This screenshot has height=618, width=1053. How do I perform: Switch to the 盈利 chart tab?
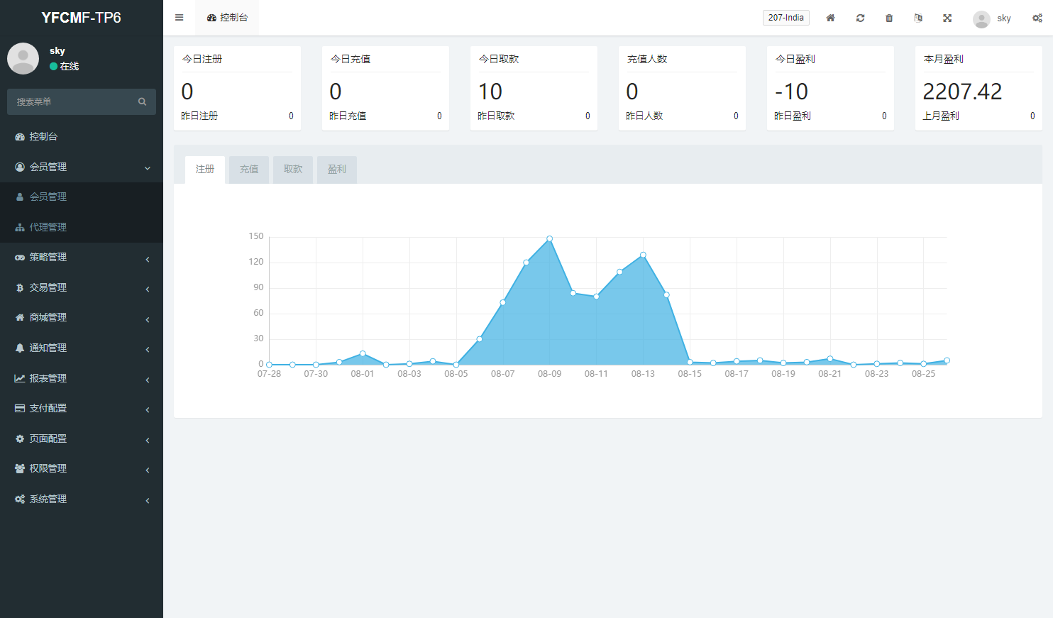click(337, 170)
